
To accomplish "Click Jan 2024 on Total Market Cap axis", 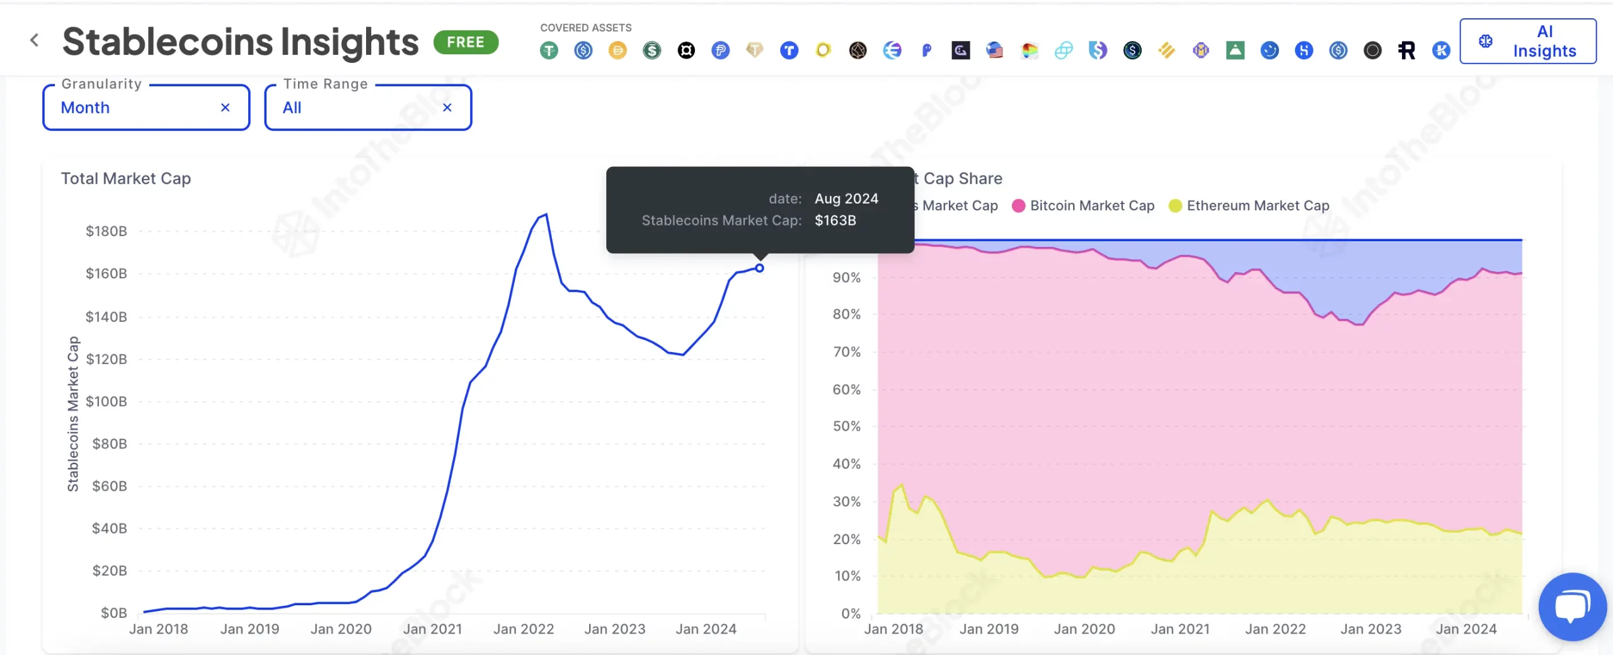I will pos(706,629).
